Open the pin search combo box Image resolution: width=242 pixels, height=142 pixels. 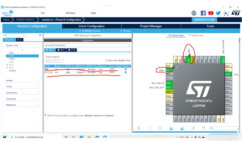tap(226, 128)
